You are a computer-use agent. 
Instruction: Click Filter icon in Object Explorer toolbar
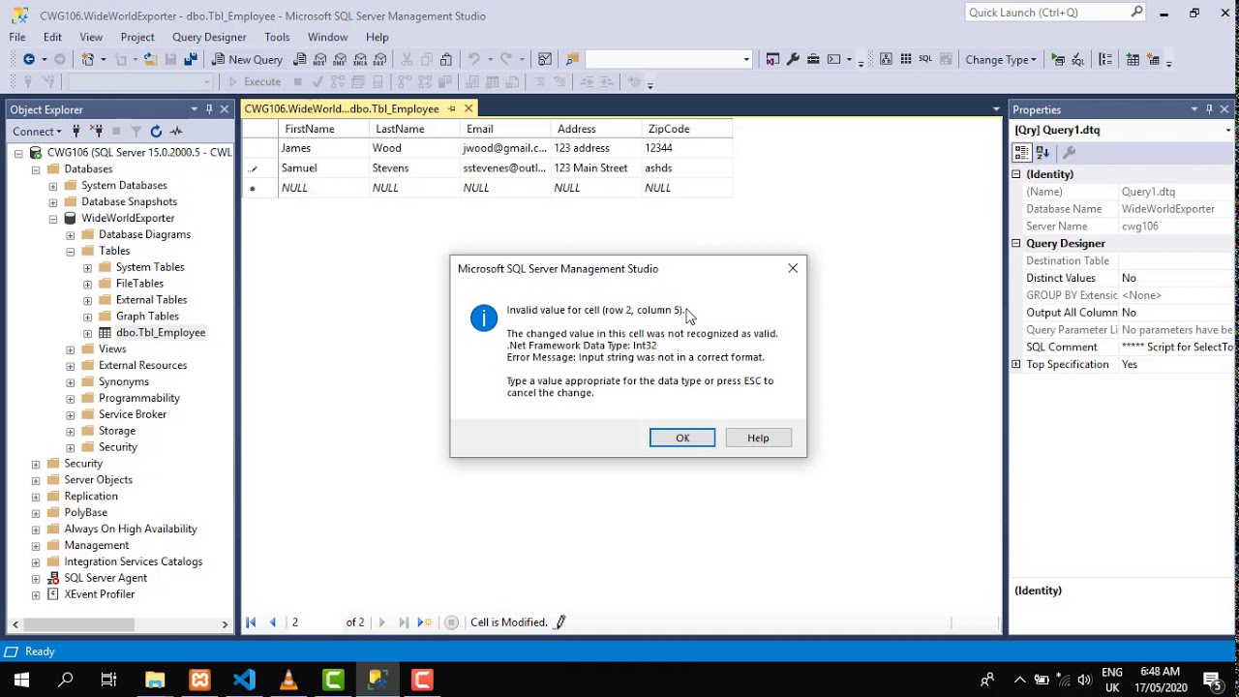point(136,131)
